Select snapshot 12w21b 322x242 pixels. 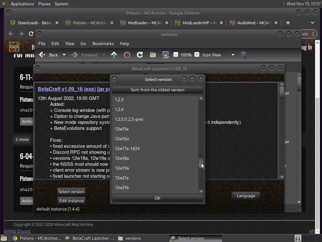tap(155, 187)
